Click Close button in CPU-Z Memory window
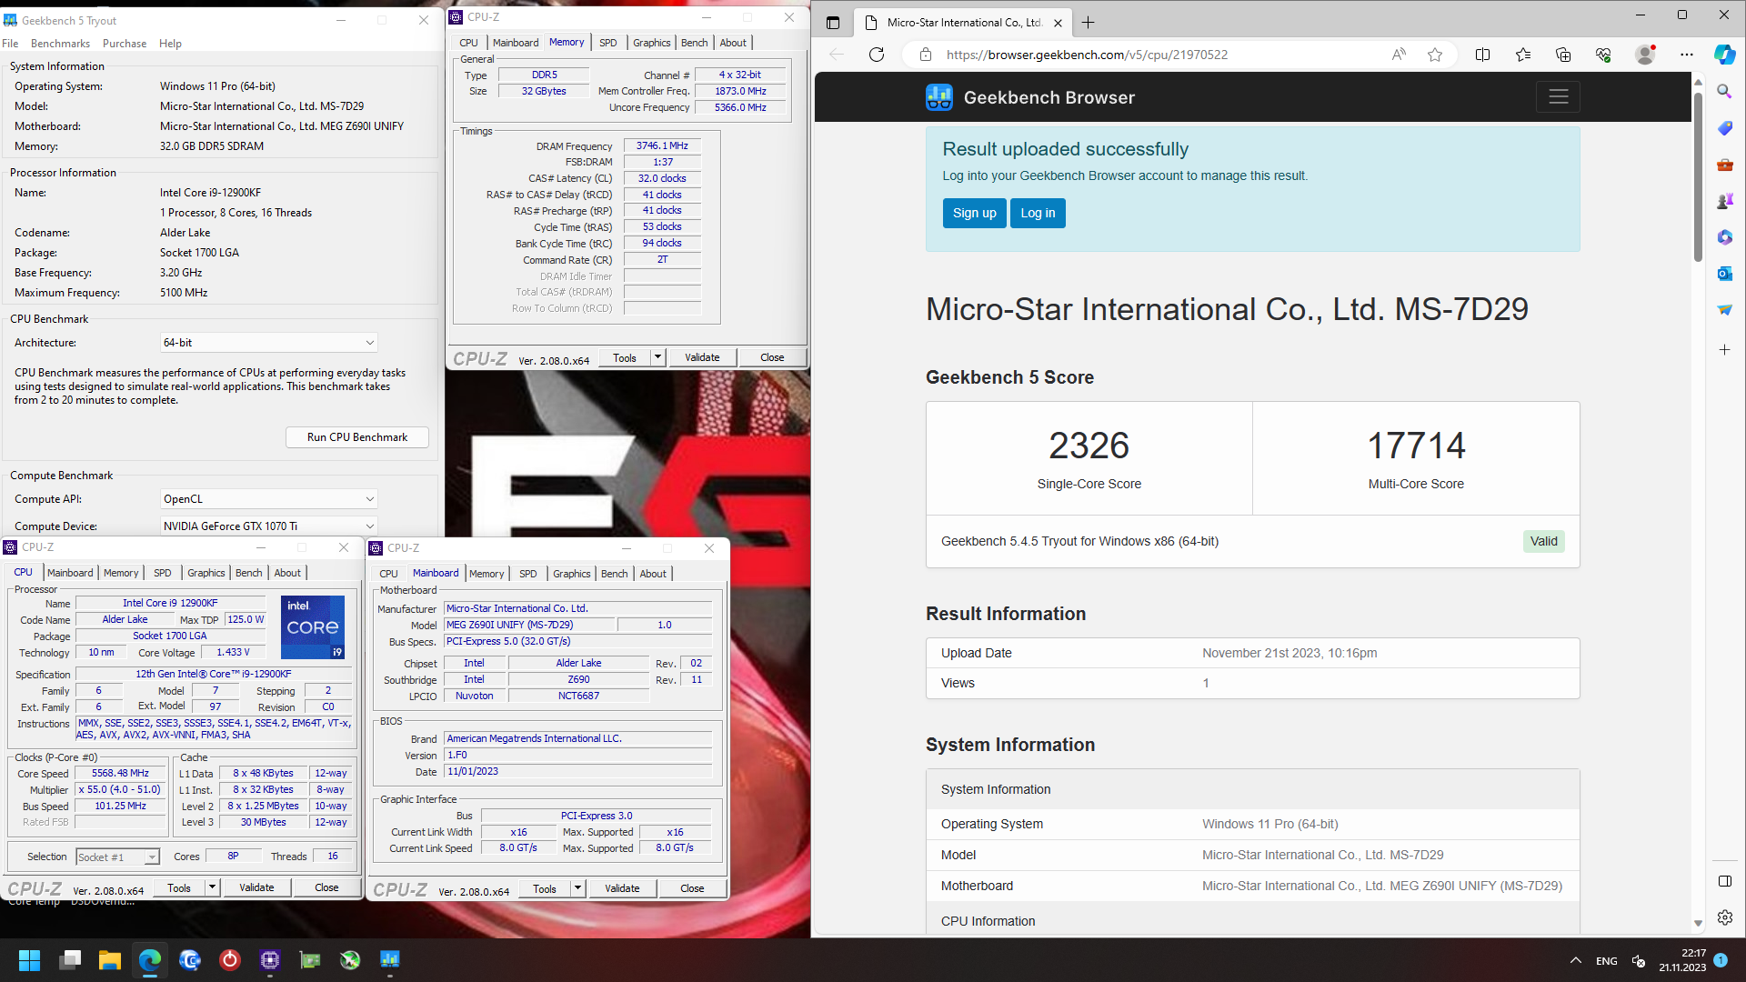 pos(772,357)
